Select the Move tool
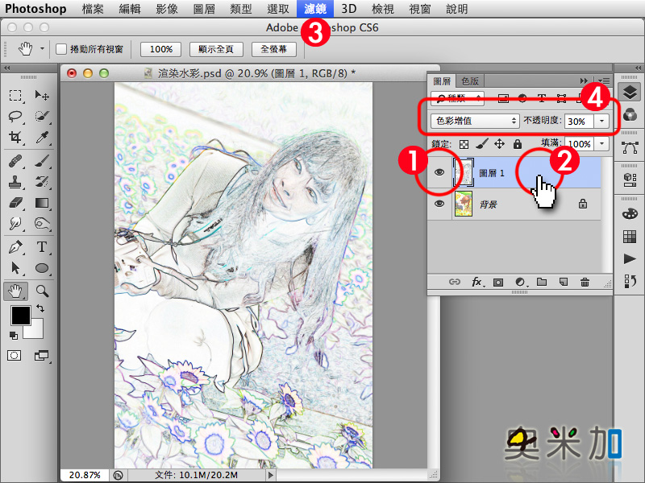 42,95
